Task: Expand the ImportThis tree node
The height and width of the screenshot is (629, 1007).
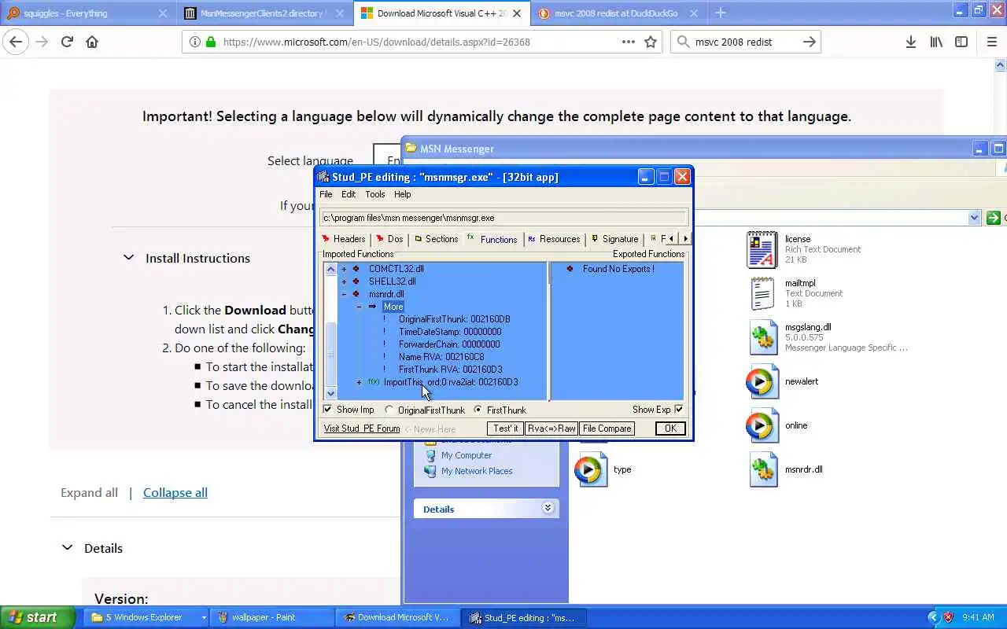Action: pos(360,382)
